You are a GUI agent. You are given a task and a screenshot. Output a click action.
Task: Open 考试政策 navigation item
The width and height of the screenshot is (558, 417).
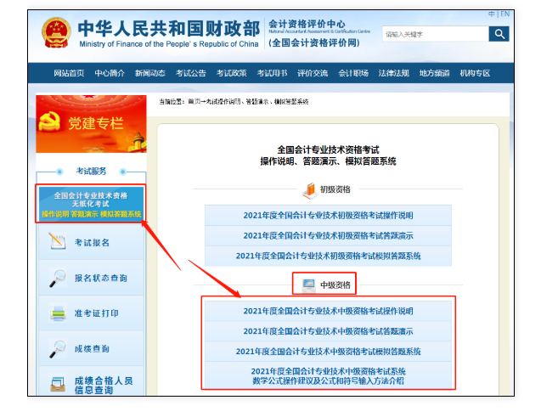pos(231,73)
